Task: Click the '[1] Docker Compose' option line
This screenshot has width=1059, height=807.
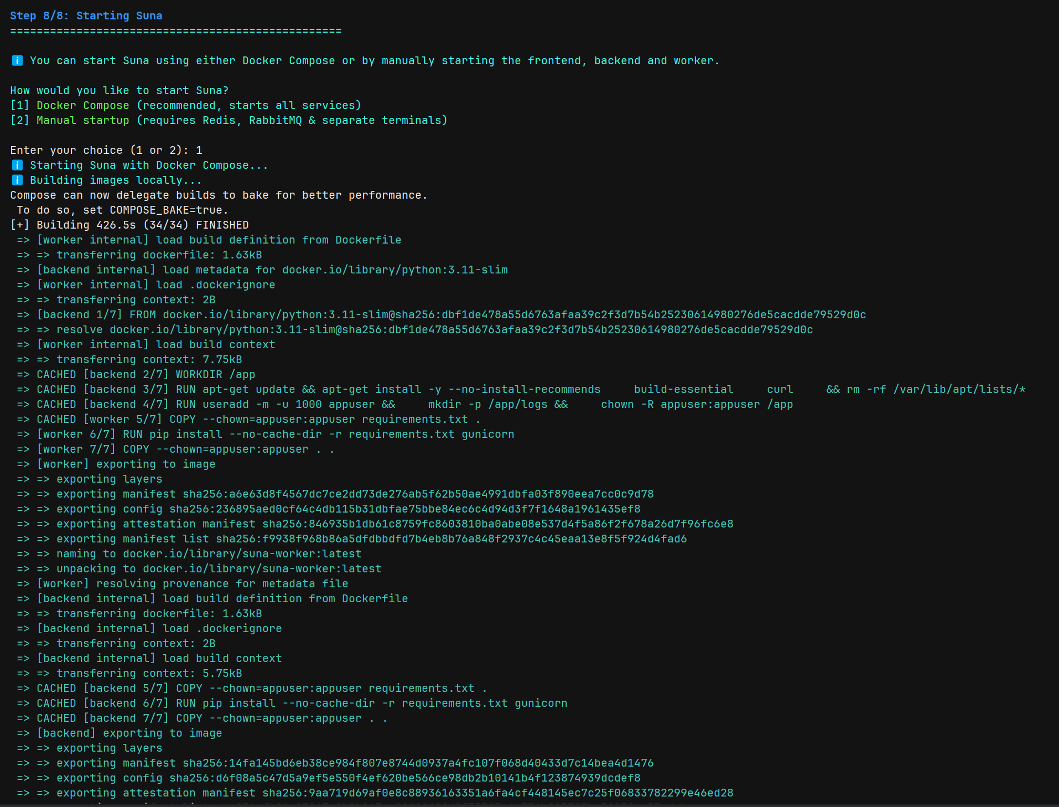Action: (x=186, y=105)
